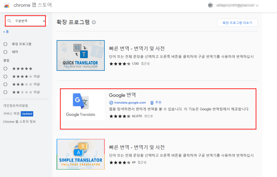Select the five-star rating radio button

pos(5,69)
